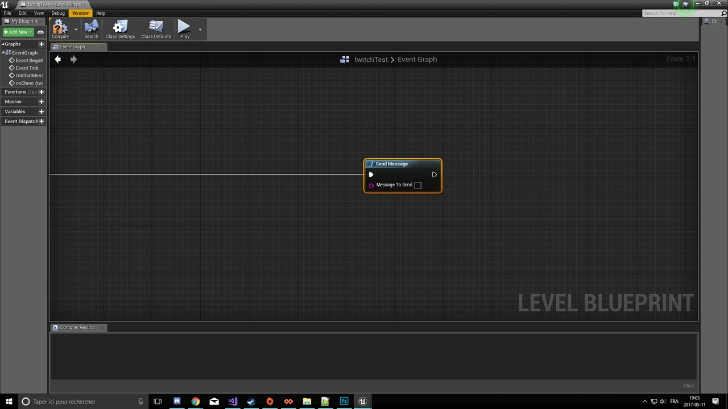Add a new function with the plus icon
Screen dimensions: 728x409
coord(41,92)
